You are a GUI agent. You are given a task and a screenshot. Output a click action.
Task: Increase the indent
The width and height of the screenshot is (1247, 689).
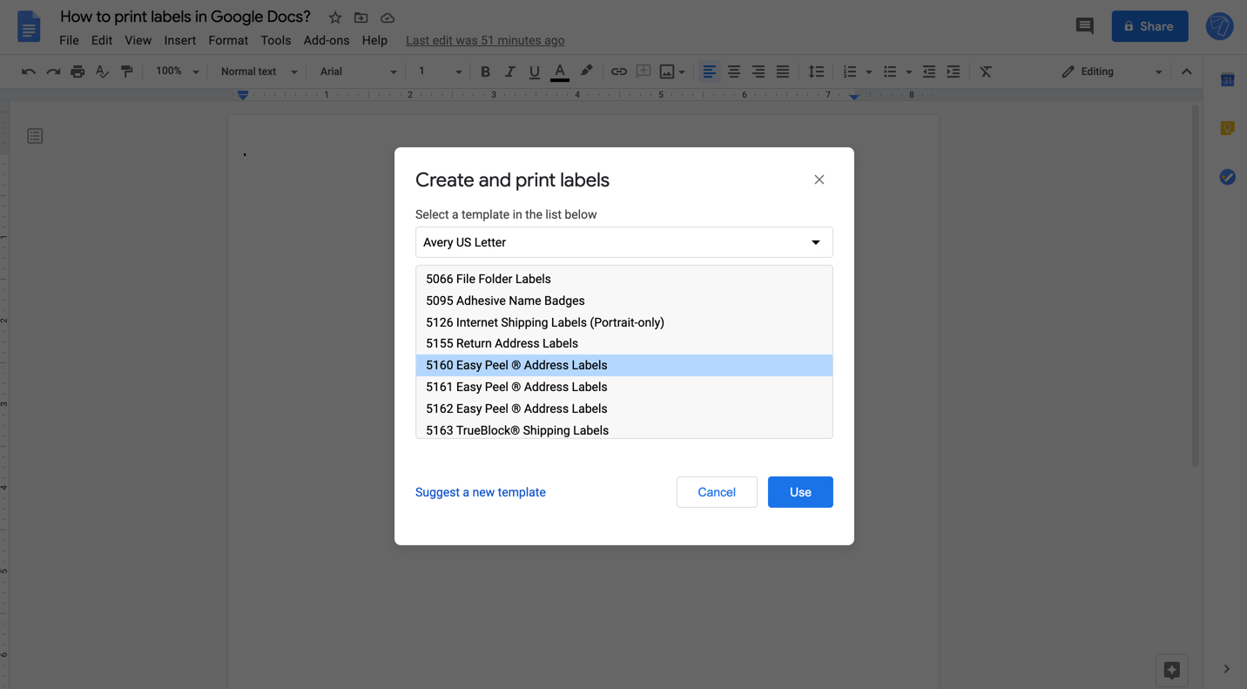coord(954,71)
